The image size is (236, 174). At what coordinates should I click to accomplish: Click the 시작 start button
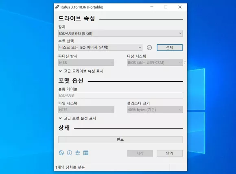tap(140, 153)
